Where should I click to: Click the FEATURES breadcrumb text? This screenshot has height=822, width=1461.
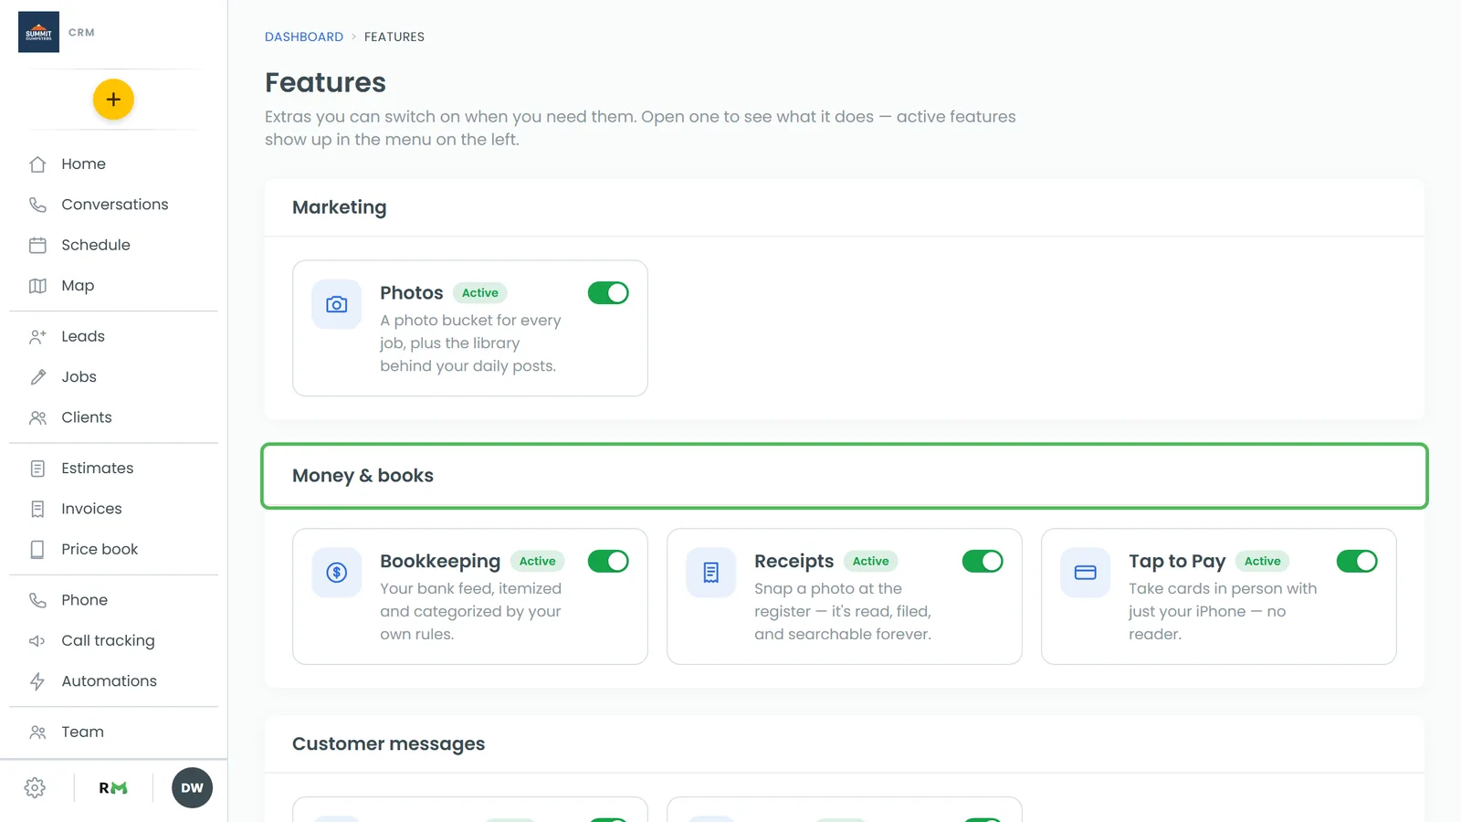394,37
